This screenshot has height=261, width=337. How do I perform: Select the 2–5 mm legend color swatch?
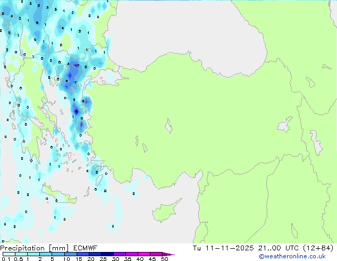pos(46,254)
